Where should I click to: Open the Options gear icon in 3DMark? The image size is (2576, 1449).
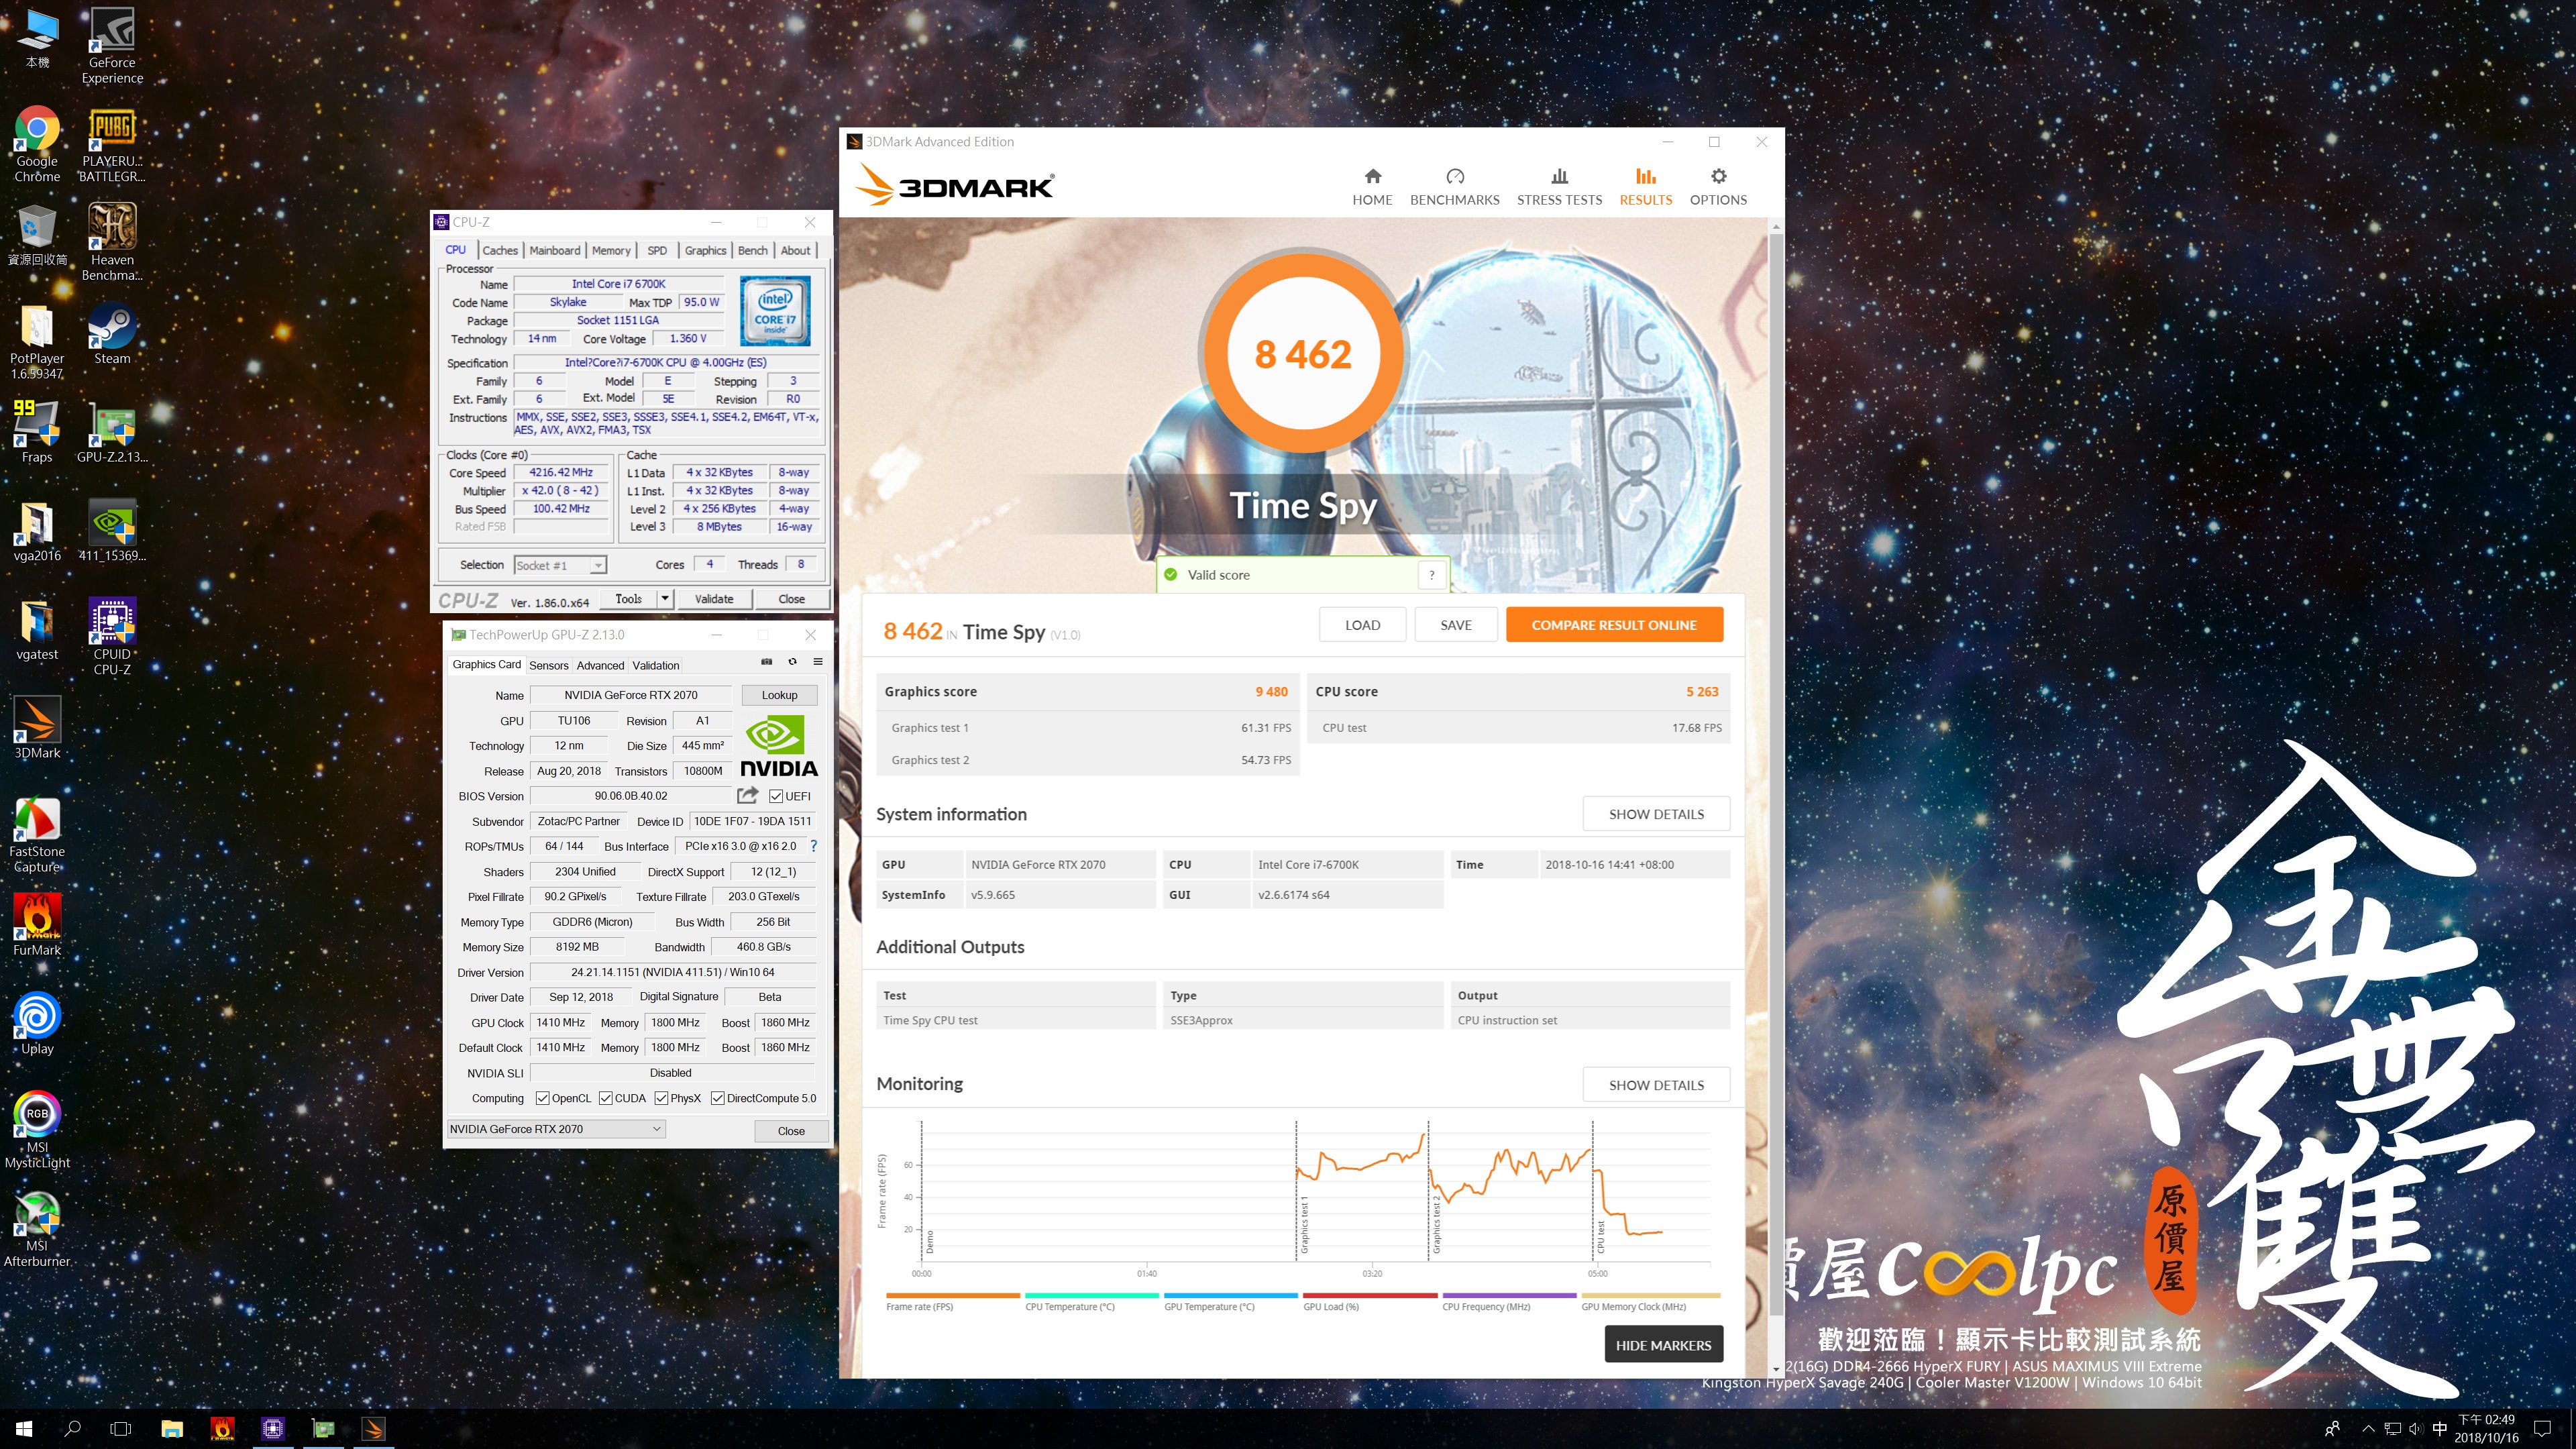click(x=1718, y=177)
